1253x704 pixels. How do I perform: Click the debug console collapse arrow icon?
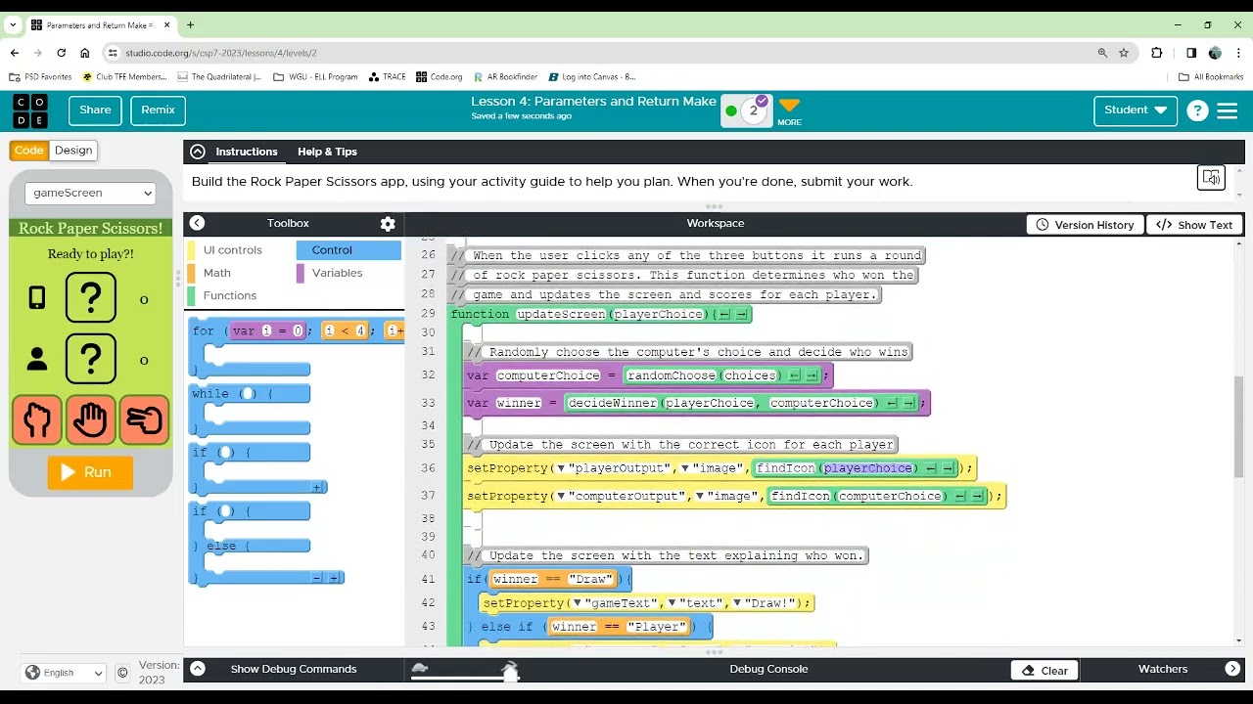coord(198,669)
